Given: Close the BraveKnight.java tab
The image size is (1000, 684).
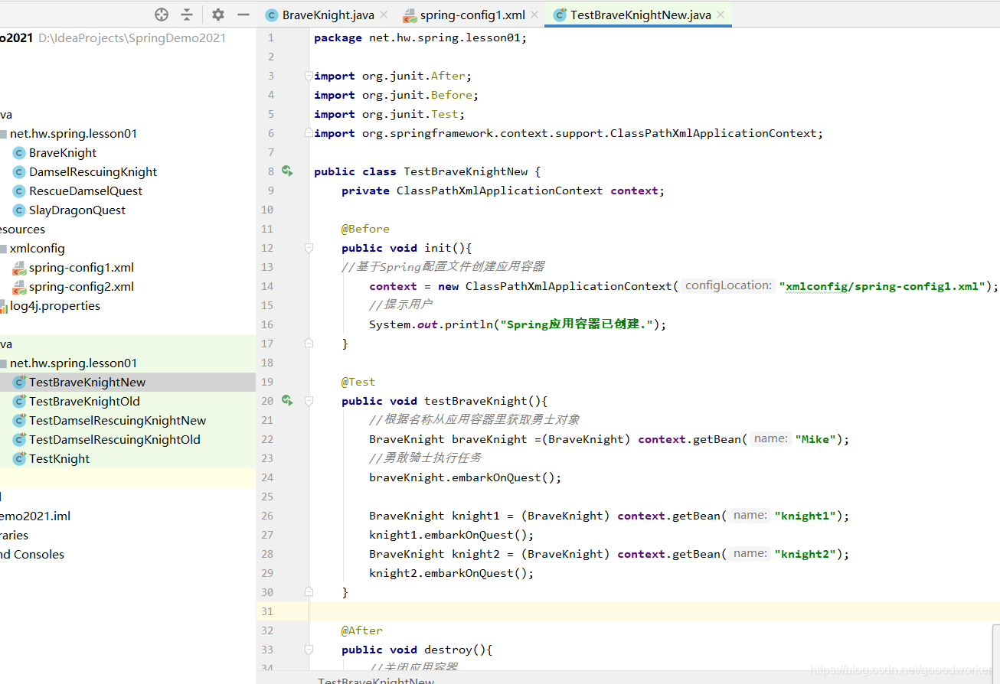Looking at the screenshot, I should 384,15.
